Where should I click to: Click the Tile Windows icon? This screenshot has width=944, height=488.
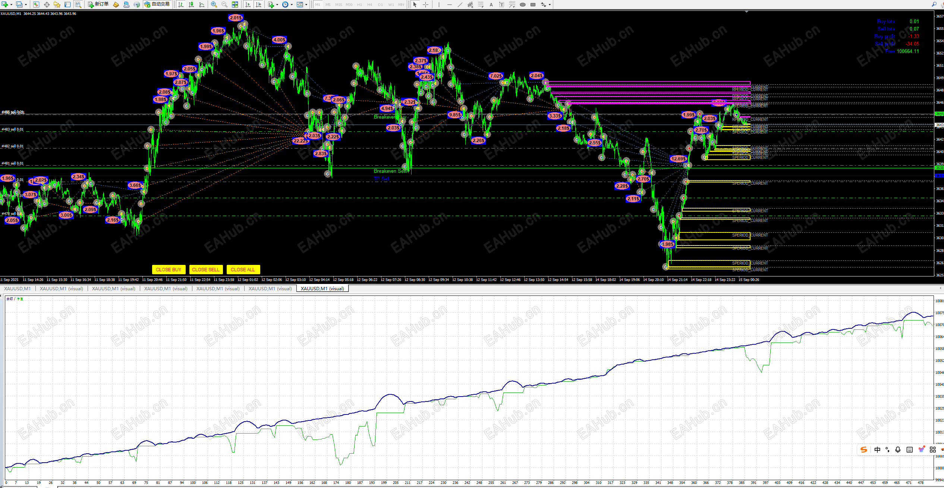(235, 4)
